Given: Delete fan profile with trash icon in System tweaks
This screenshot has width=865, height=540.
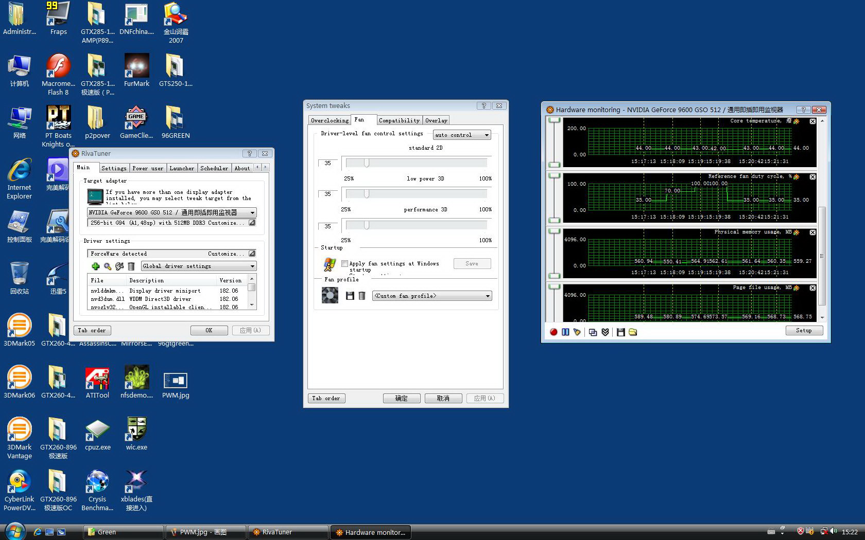Looking at the screenshot, I should (x=362, y=296).
